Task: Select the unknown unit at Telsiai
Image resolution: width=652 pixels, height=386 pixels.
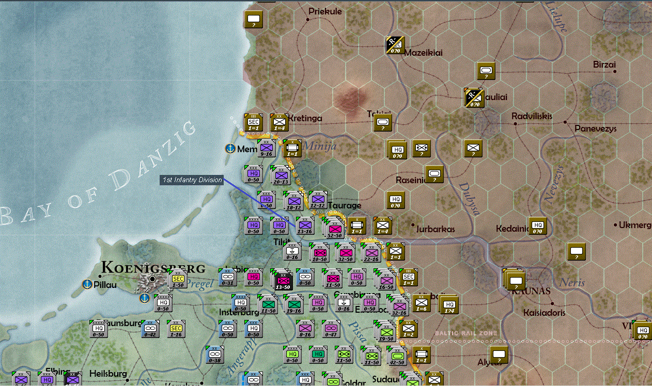Action: coord(383,122)
